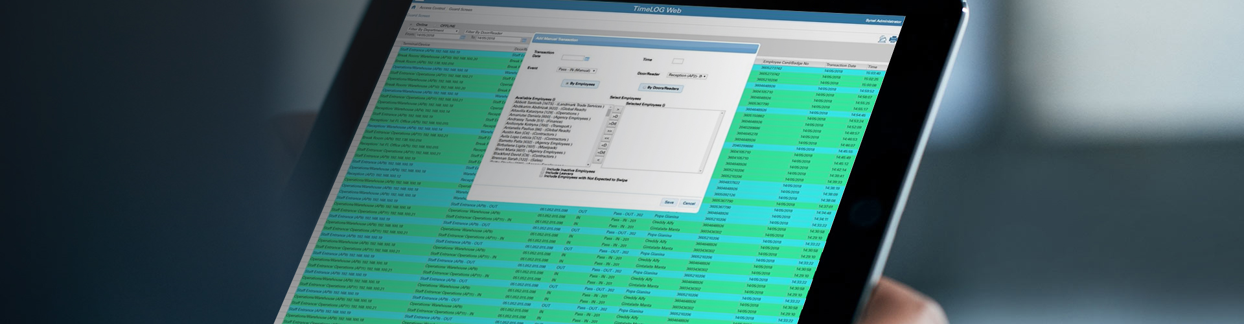Click the move all left (<<) arrow
Viewport: 1244px width, 324px height.
pos(607,138)
